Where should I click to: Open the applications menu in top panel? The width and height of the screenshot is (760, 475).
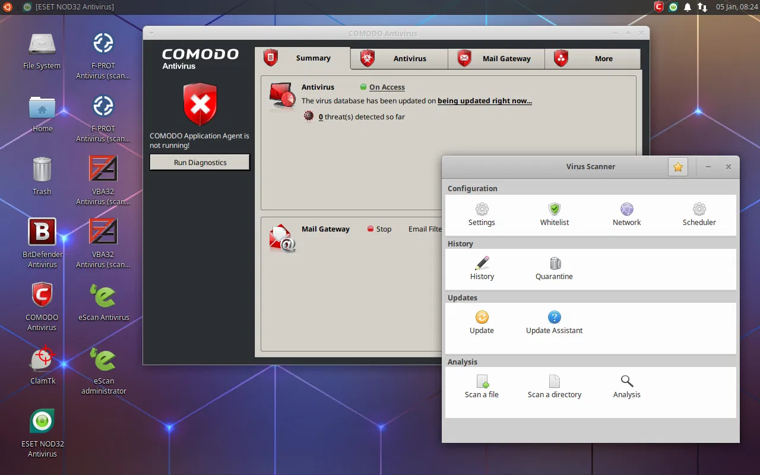pos(7,7)
